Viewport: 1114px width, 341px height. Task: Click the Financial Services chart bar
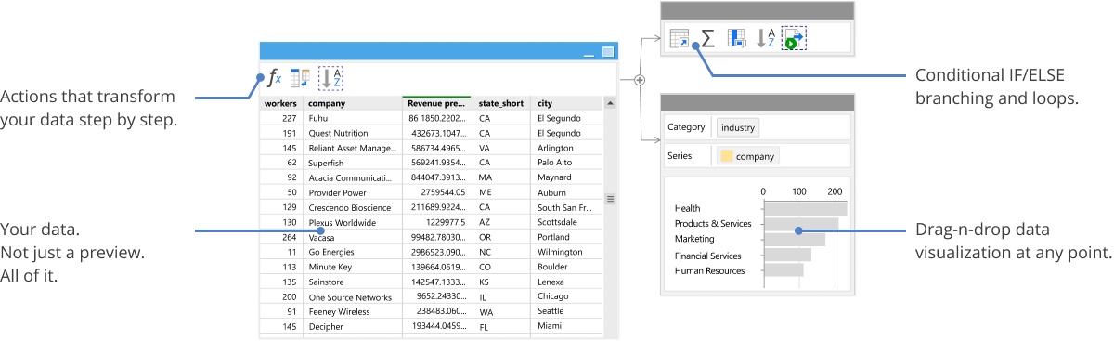click(x=787, y=255)
